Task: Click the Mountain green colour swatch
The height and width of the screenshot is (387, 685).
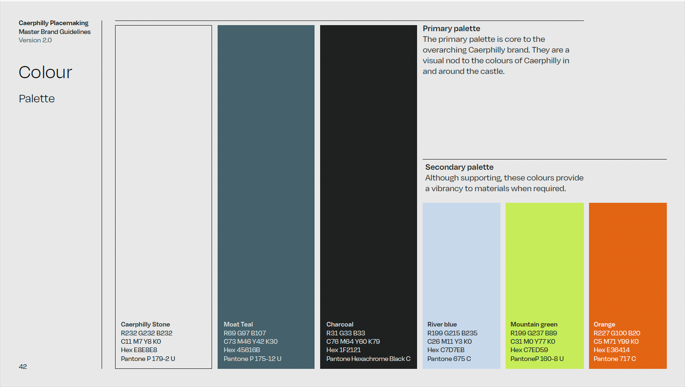Action: pyautogui.click(x=545, y=286)
